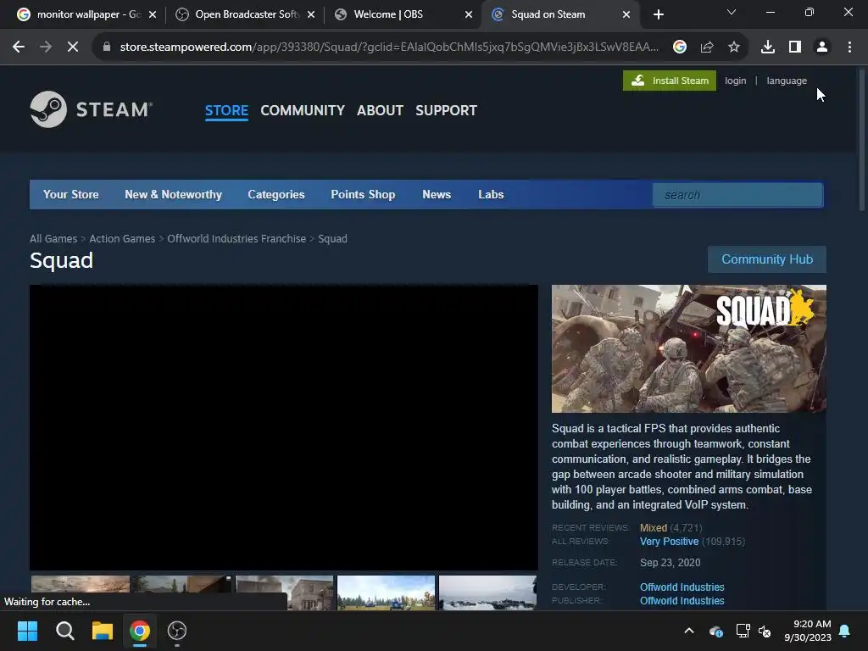Screen dimensions: 868x651
Task: Show hidden system tray icons
Action: 689,631
